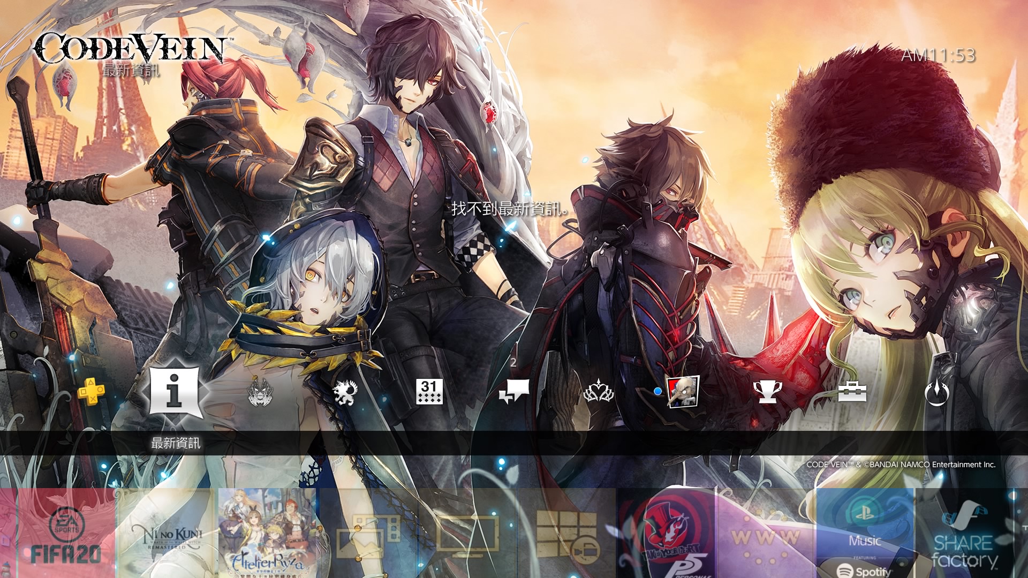Open the Library grid tile

point(567,533)
